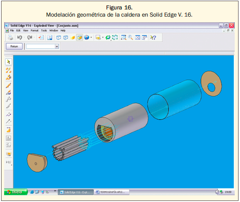The image size is (240, 202).
Task: Click the Return button
Action: click(14, 46)
